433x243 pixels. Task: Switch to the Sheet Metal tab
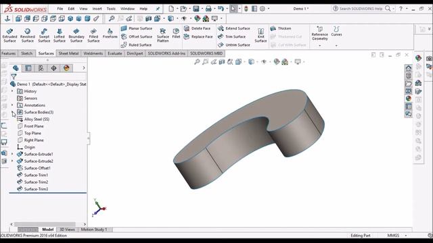point(68,53)
